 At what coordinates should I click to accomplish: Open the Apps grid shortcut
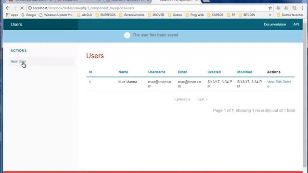click(x=12, y=15)
